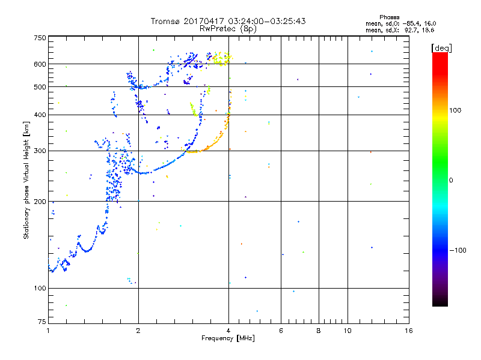Click the 'Phases' header label
The width and height of the screenshot is (481, 360).
point(389,17)
